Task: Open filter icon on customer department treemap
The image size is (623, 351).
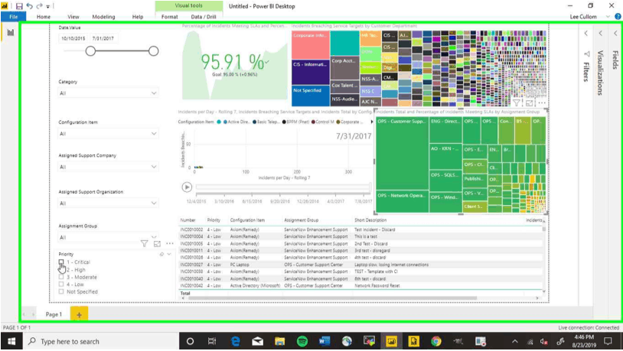Action: click(516, 102)
